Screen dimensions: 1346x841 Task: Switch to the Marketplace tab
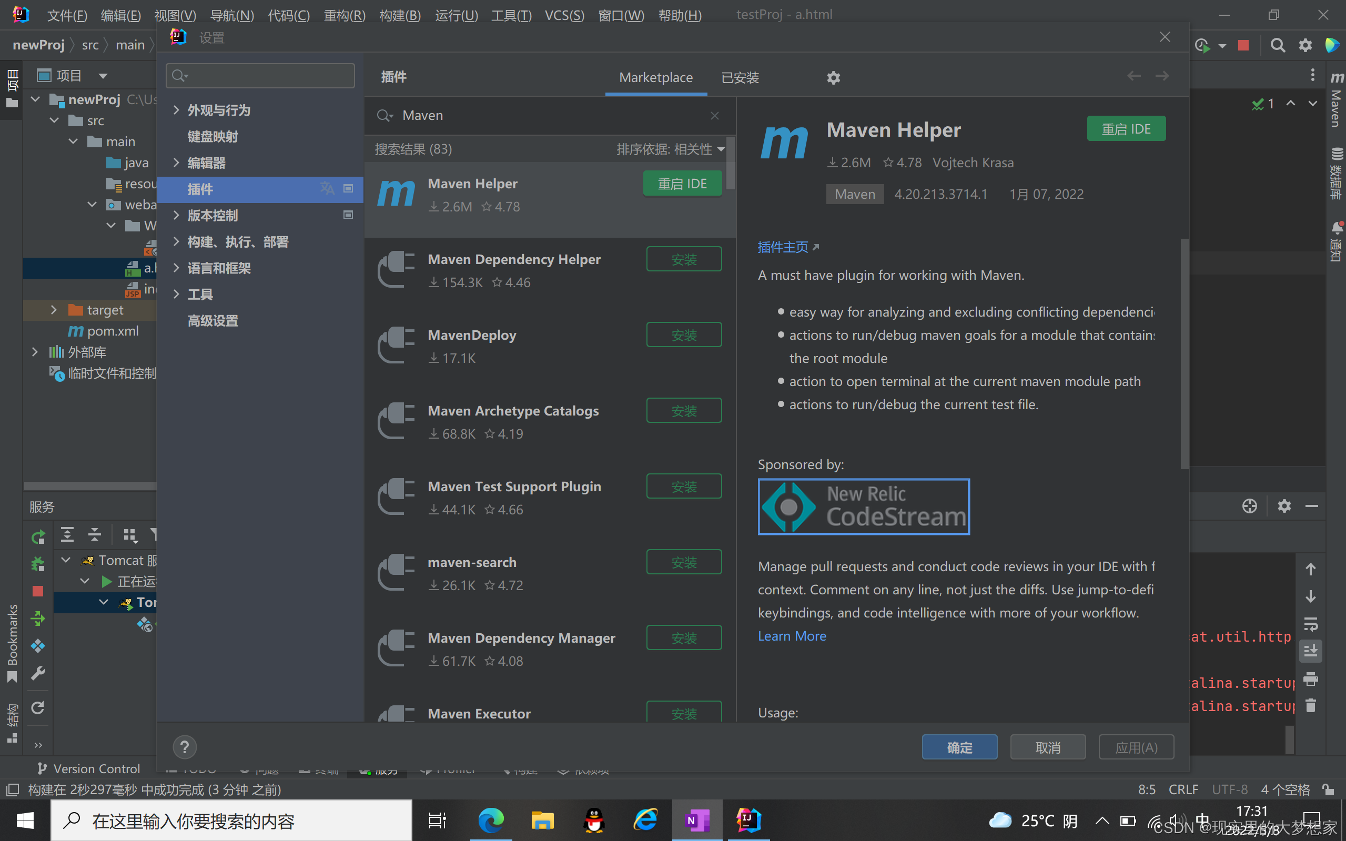656,77
